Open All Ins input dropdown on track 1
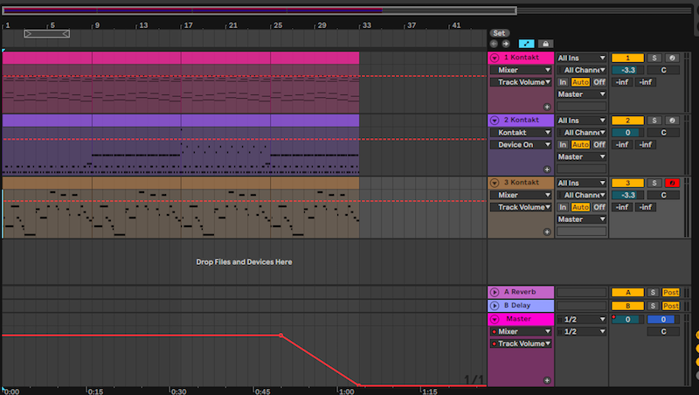699x395 pixels. 581,58
